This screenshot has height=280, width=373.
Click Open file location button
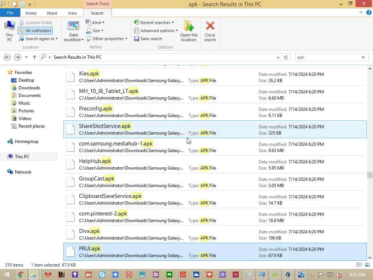tap(189, 31)
